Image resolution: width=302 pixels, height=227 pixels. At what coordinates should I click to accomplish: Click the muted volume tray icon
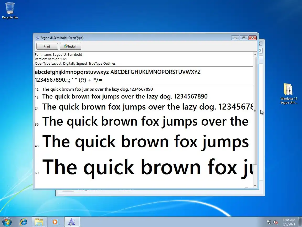click(276, 222)
